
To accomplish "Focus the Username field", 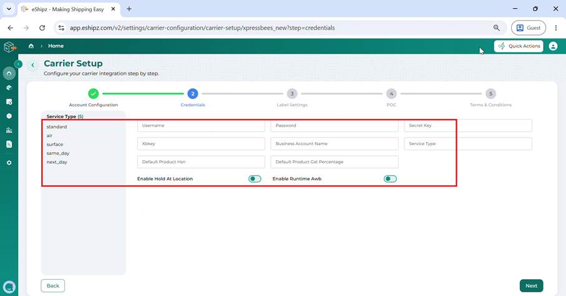I will click(201, 125).
